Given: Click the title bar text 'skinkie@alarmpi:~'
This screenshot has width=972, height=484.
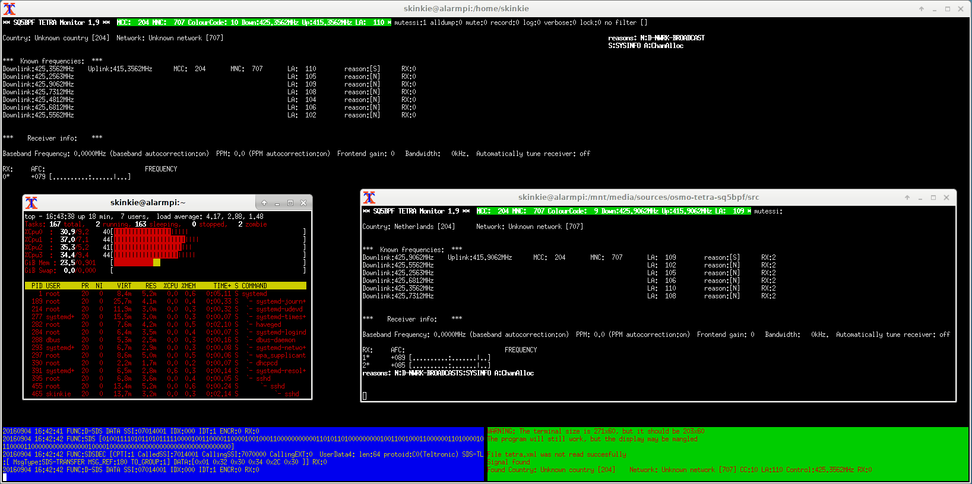Looking at the screenshot, I should [148, 203].
